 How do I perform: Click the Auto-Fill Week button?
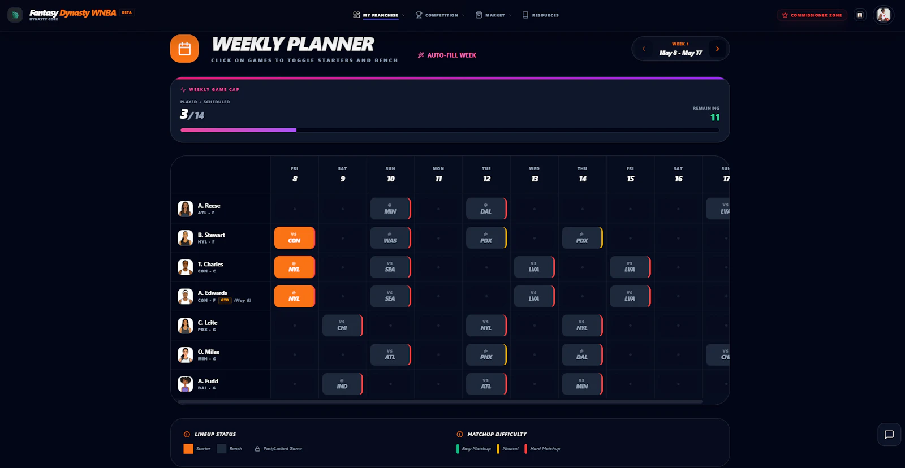click(447, 55)
